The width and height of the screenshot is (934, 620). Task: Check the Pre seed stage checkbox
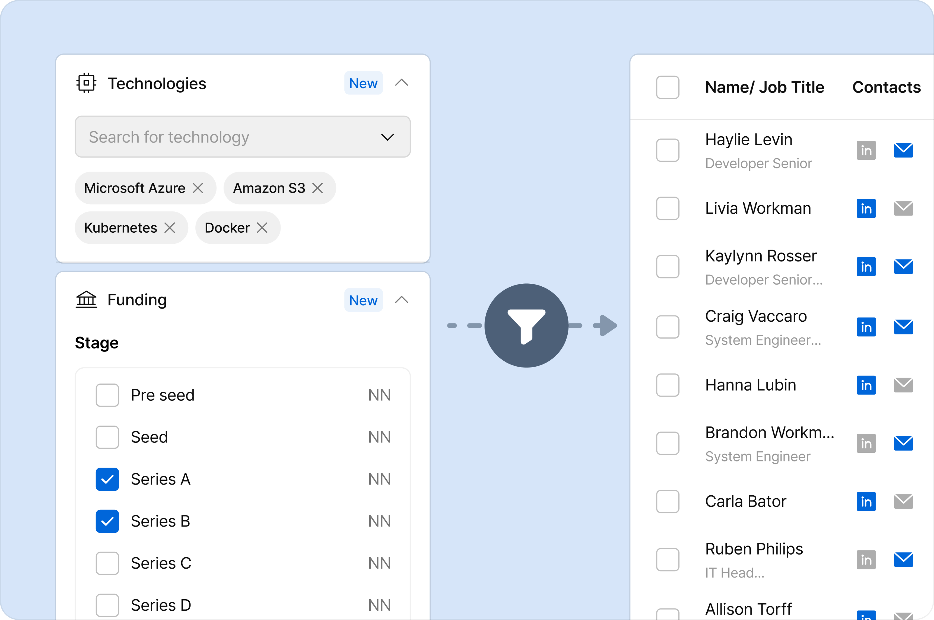pos(107,395)
